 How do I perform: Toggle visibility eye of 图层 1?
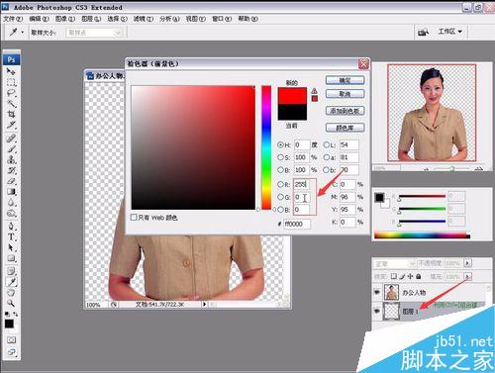tap(377, 311)
